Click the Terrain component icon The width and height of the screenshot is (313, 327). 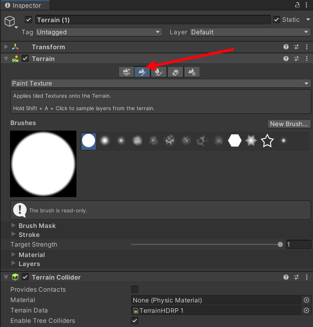(15, 59)
